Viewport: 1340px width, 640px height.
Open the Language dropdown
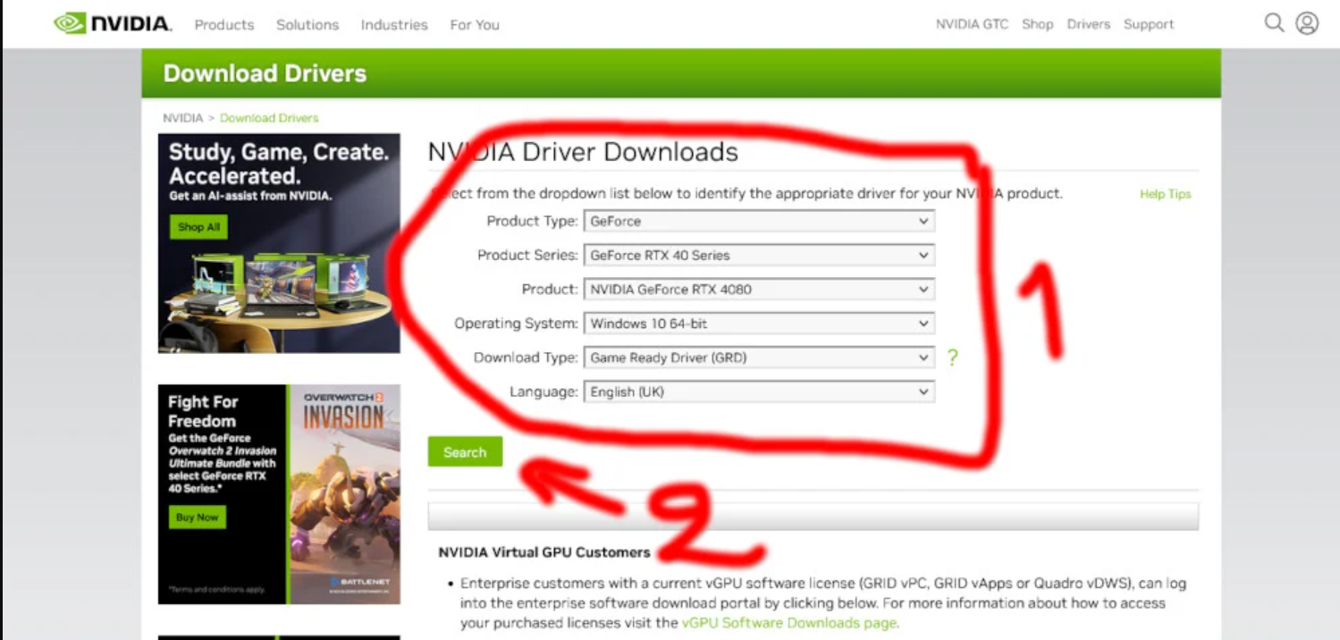tap(759, 392)
